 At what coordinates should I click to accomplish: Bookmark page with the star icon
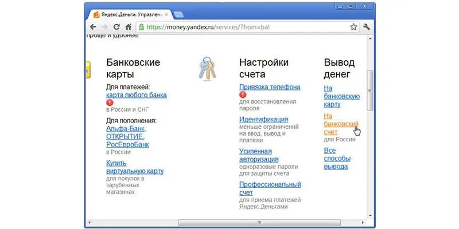point(353,27)
